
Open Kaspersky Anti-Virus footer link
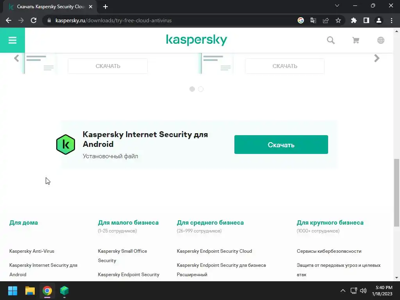tap(32, 251)
